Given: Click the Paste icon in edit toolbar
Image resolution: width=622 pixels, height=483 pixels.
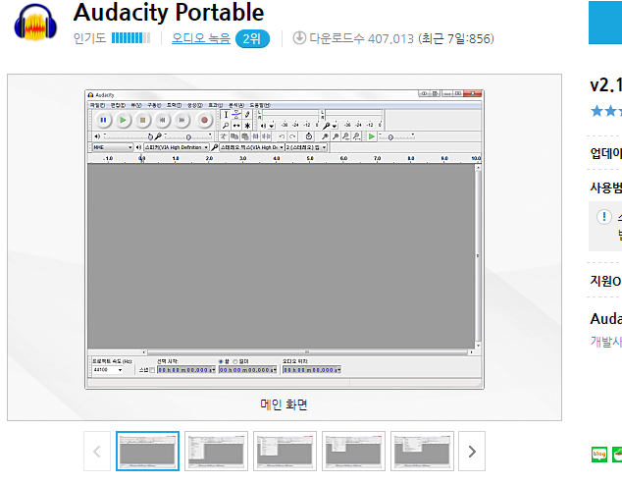Looking at the screenshot, I should pos(245,136).
